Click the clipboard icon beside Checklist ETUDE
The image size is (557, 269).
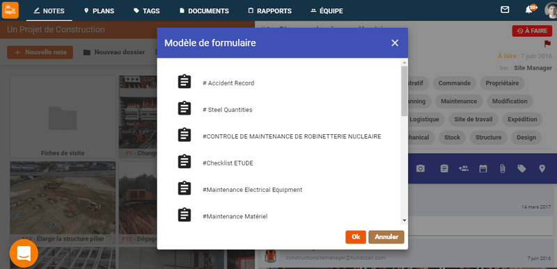(184, 161)
